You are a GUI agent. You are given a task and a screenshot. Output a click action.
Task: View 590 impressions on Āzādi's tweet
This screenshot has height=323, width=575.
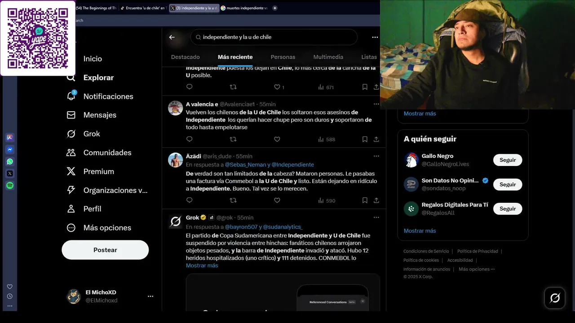click(x=327, y=201)
